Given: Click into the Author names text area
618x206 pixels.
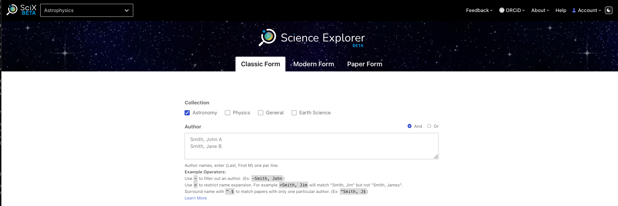Looking at the screenshot, I should click(x=311, y=146).
